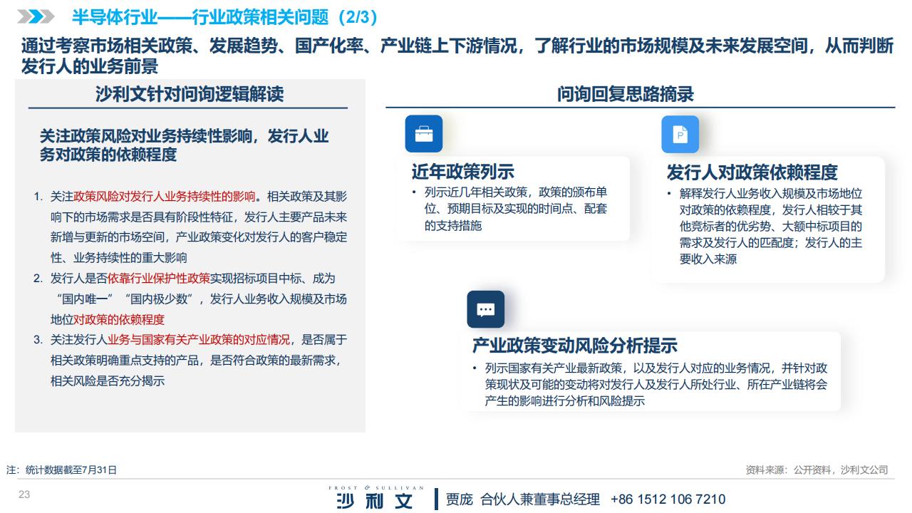
Task: Click the source line 资料来源：公开资料，沙利文公司
Action: [x=817, y=470]
